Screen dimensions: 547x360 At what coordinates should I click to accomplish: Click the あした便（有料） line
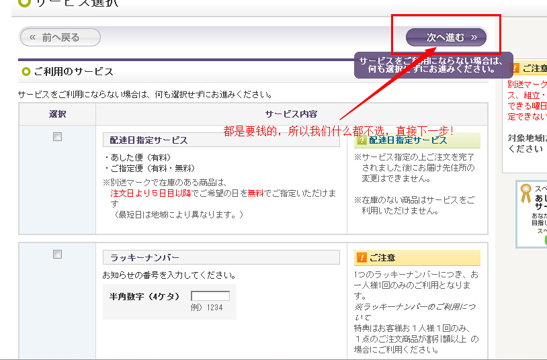click(138, 158)
